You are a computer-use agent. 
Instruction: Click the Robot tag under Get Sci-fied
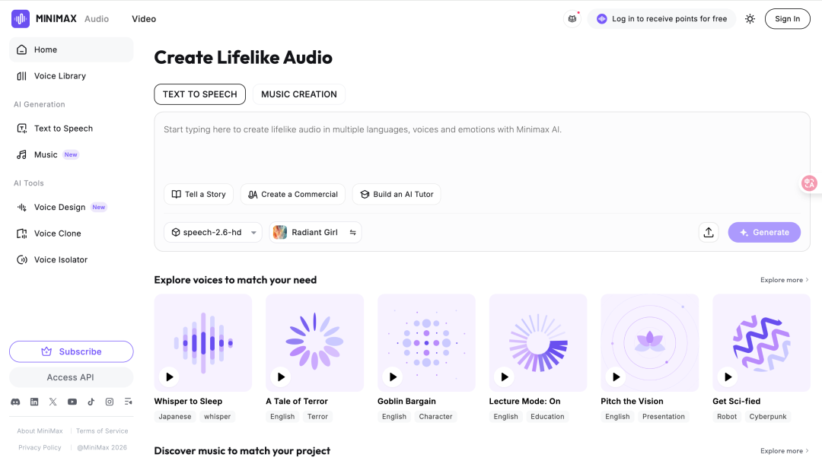[727, 416]
